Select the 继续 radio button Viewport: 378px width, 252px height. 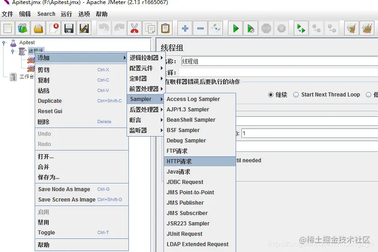tap(271, 95)
